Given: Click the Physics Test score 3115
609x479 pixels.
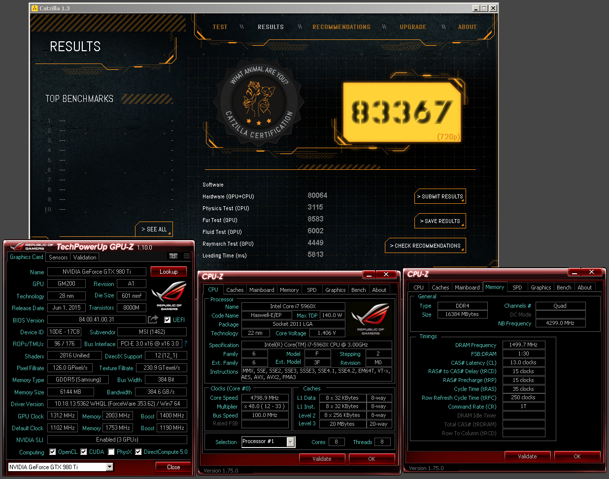Looking at the screenshot, I should tap(315, 207).
